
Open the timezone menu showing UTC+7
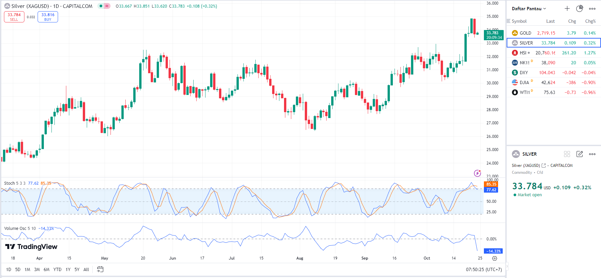click(484, 269)
